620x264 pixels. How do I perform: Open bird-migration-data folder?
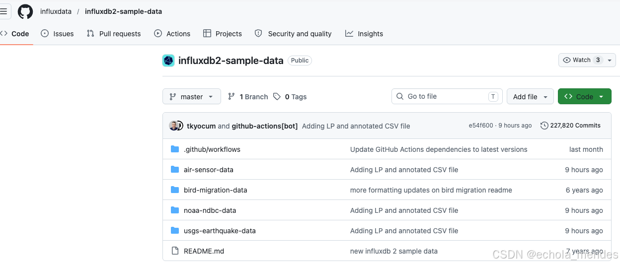tap(216, 190)
